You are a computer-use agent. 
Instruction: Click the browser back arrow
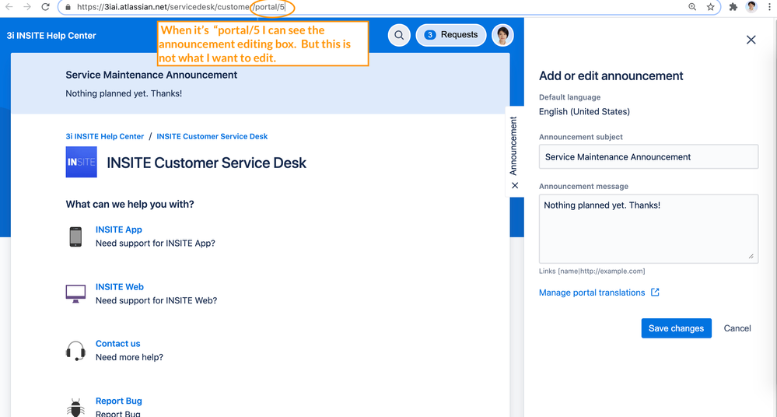tap(9, 7)
